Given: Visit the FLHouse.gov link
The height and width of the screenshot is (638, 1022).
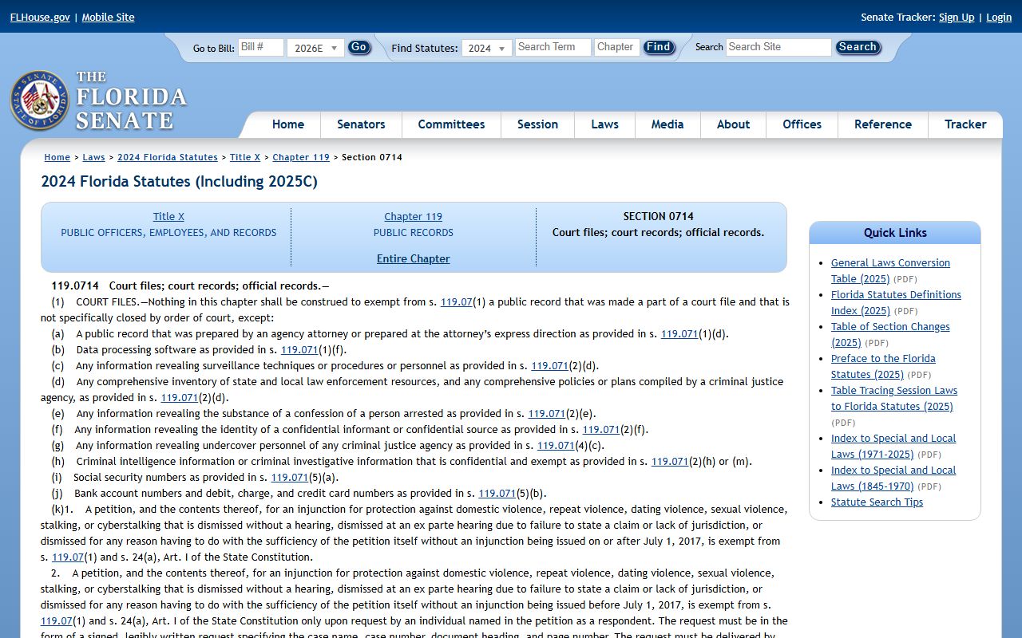Looking at the screenshot, I should (x=40, y=18).
